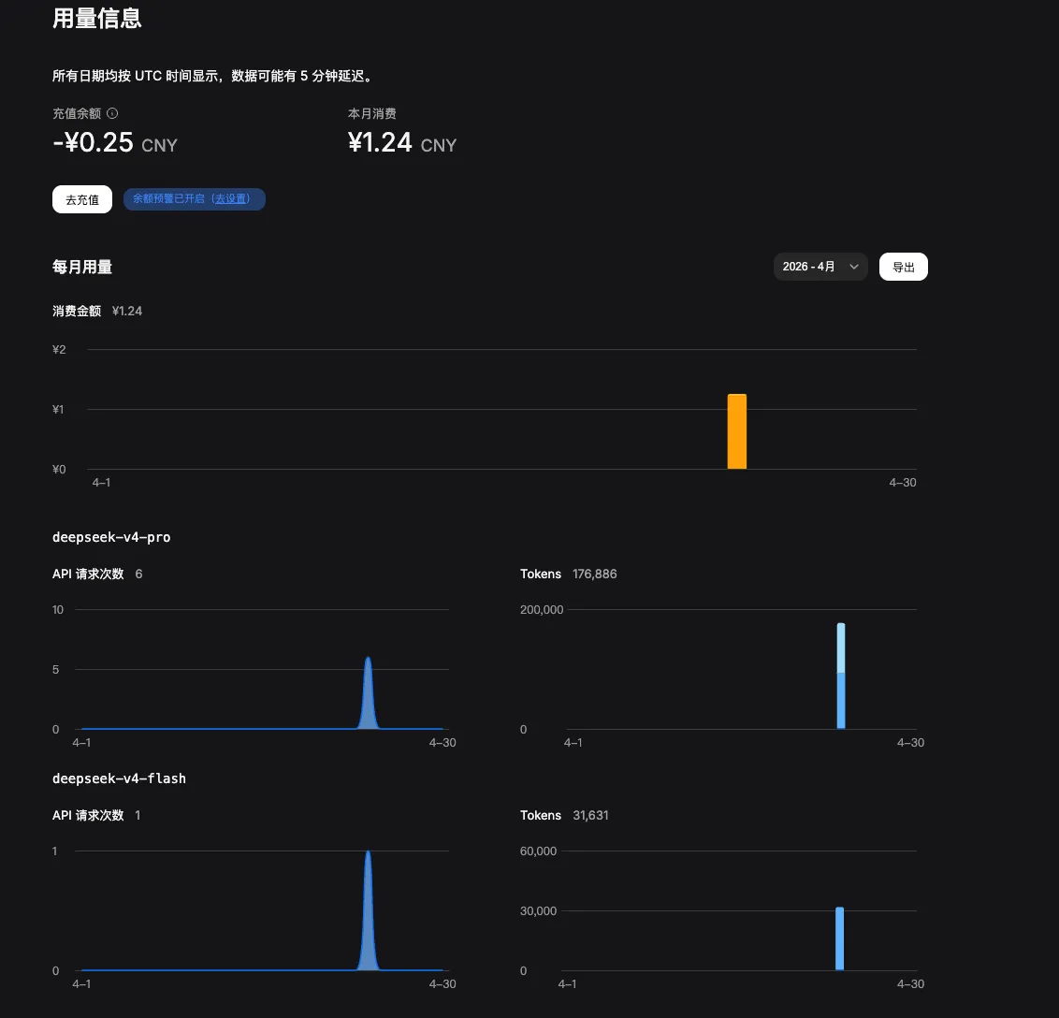The width and height of the screenshot is (1059, 1018).
Task: Click the ¥1.24 monthly spend amount at top
Action: 381,142
